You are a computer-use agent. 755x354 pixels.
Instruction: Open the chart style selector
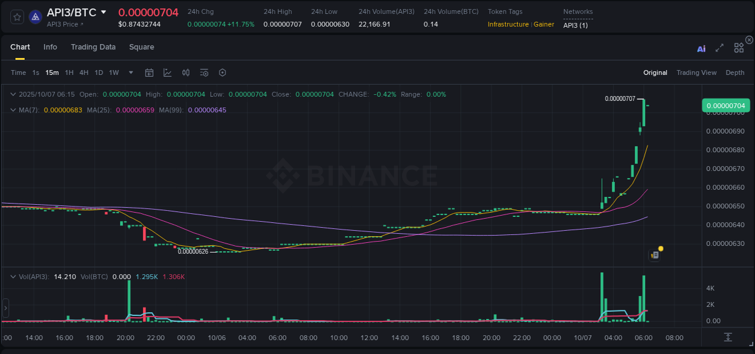pyautogui.click(x=166, y=72)
